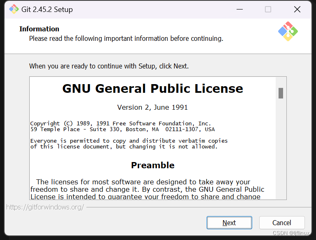Click 'Please read the following important information' text
This screenshot has height=240, width=316.
point(126,38)
